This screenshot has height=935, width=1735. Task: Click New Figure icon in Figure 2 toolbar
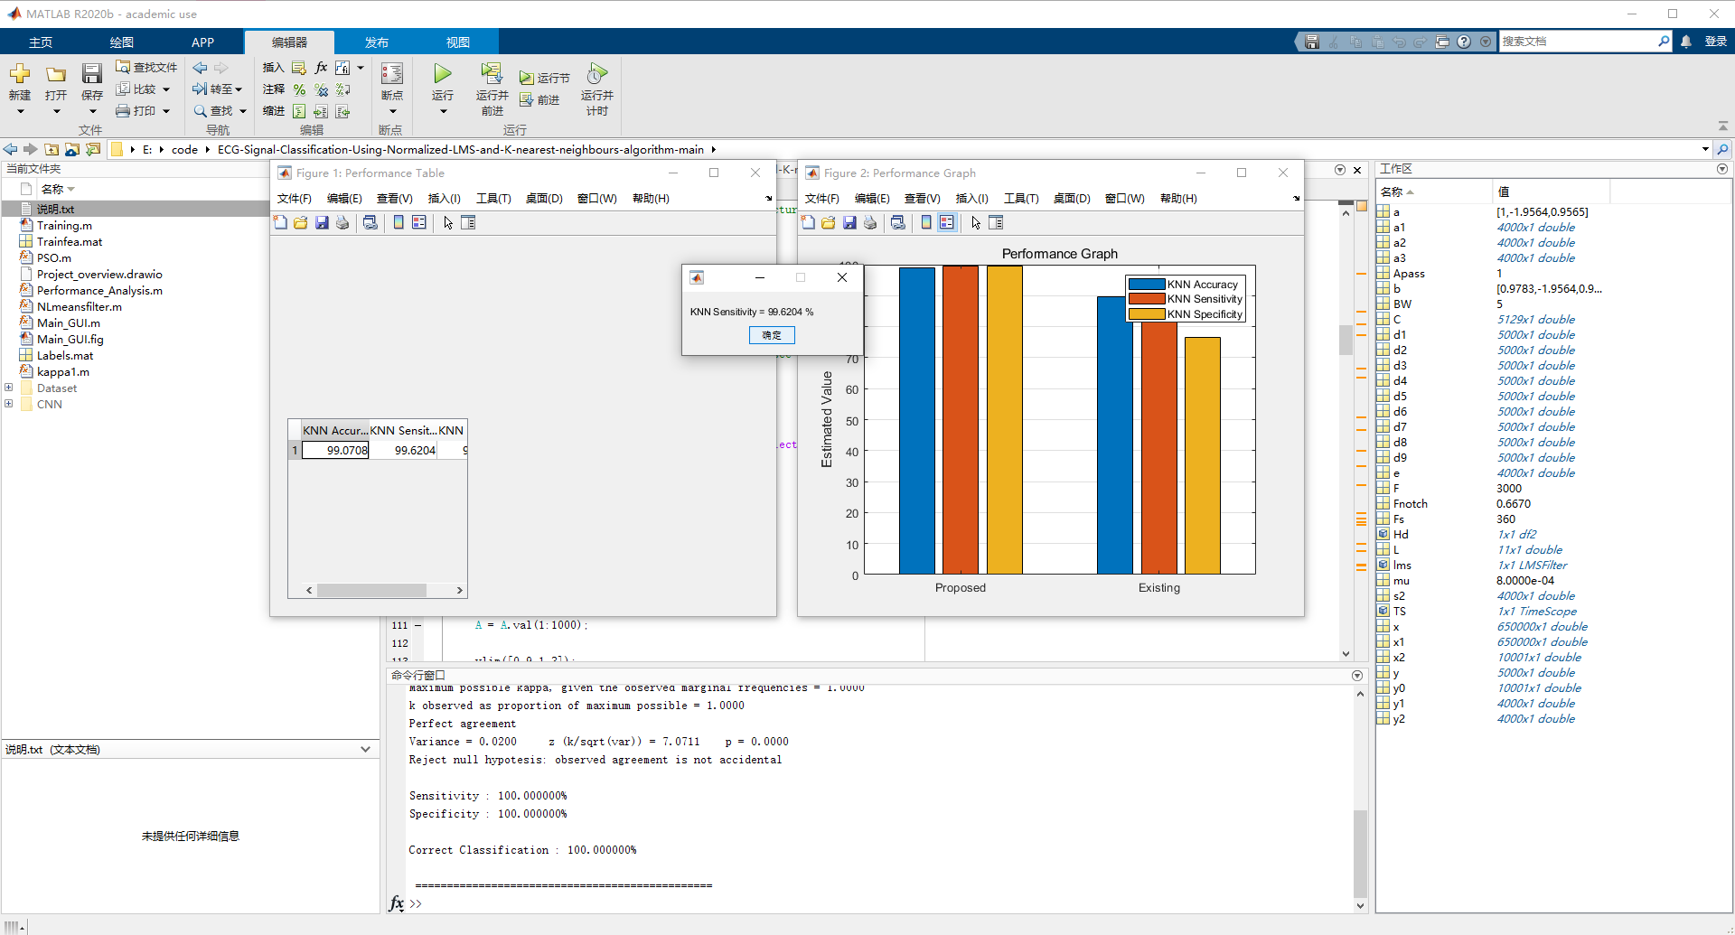pyautogui.click(x=808, y=223)
